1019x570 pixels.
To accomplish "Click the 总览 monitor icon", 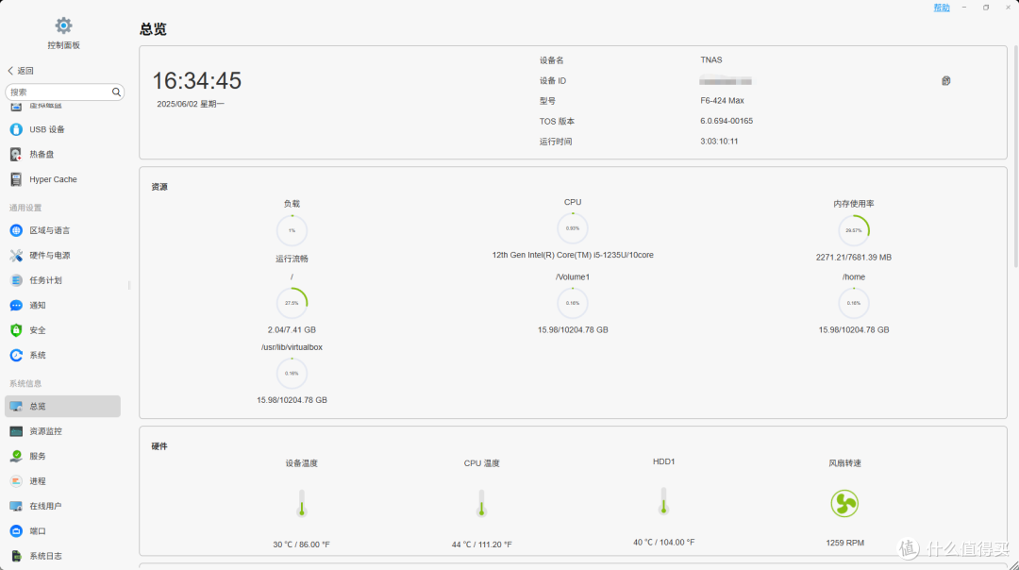I will [x=16, y=406].
